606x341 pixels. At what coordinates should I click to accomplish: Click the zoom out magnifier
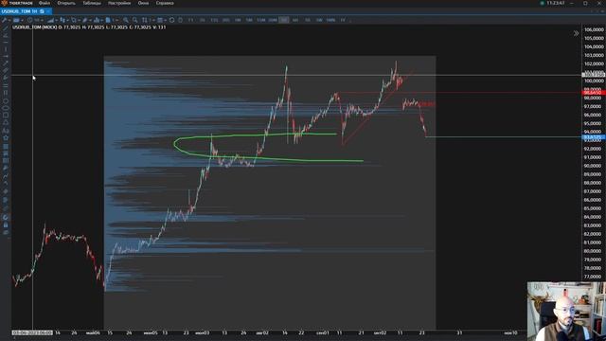[x=134, y=20]
